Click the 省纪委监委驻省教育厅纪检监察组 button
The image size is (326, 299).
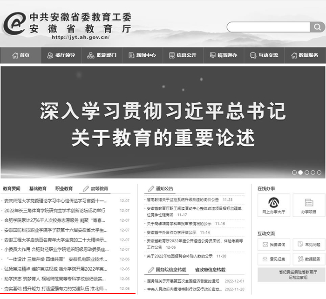(291, 274)
